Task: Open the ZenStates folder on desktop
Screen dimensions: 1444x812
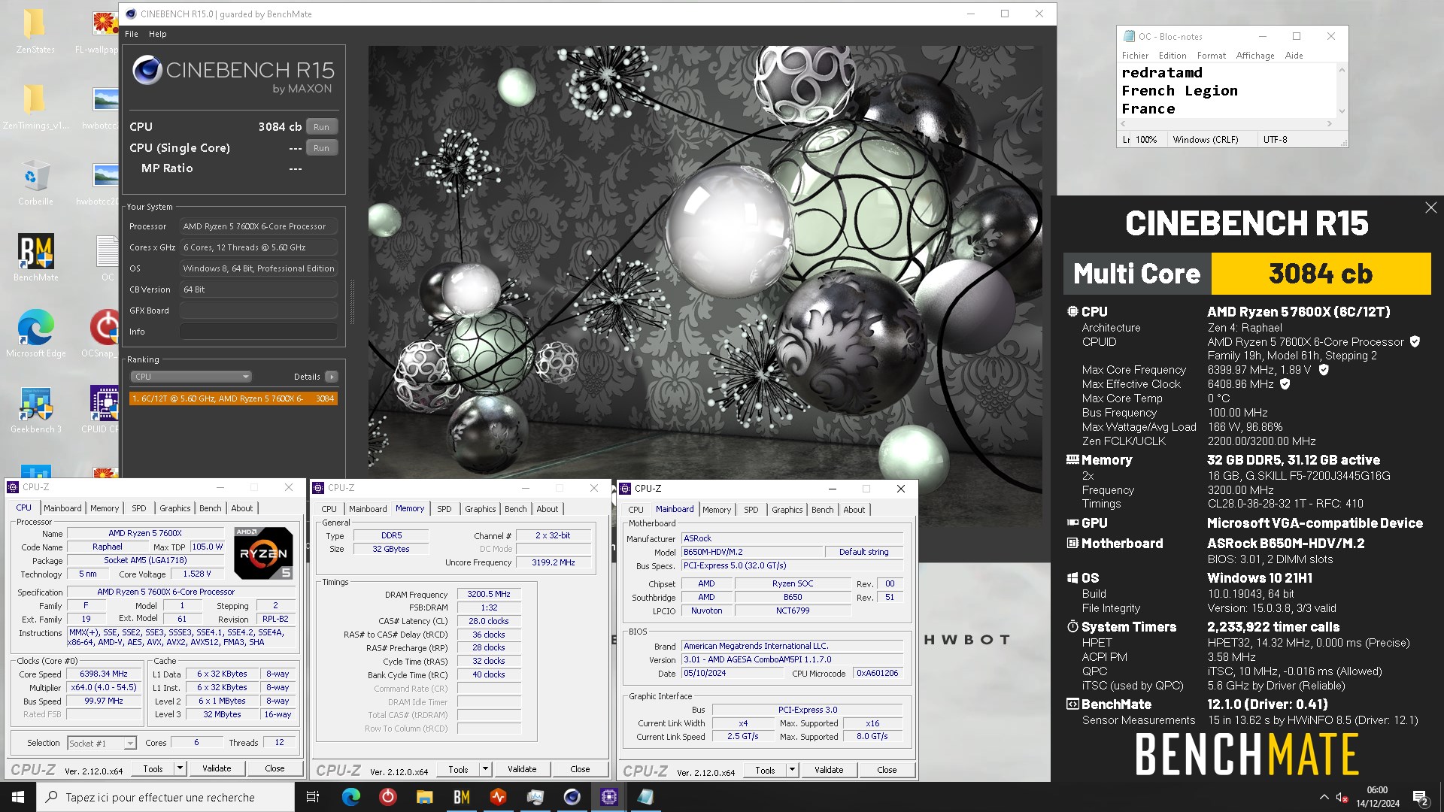Action: [35, 32]
